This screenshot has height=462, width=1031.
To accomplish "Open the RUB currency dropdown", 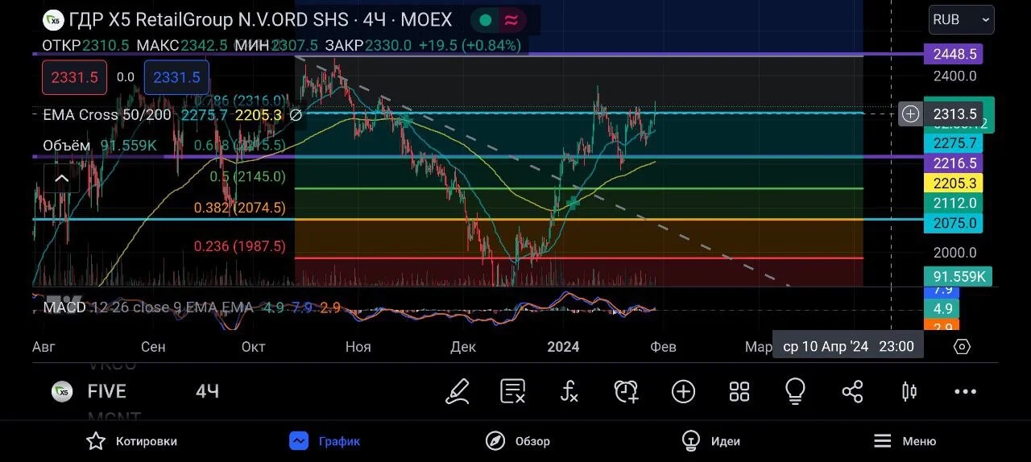I will [961, 19].
